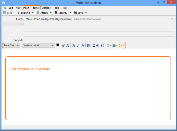Expand the Attach dropdown arrow
The height and width of the screenshot is (131, 177).
(51, 13)
